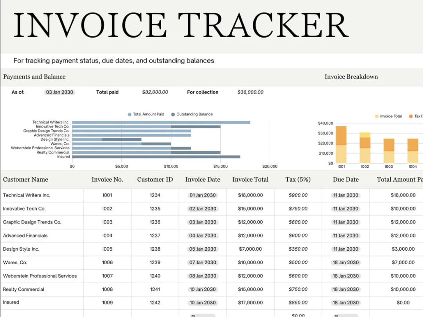Click the $17,000.00 invoice total cell
Viewport: 423px width, 317px height.
click(x=250, y=303)
